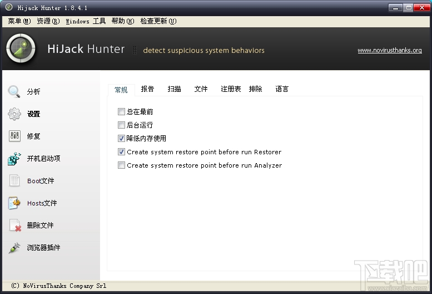Image resolution: width=432 pixels, height=294 pixels.
Task: Select the 设置 sidebar label
Action: point(33,114)
